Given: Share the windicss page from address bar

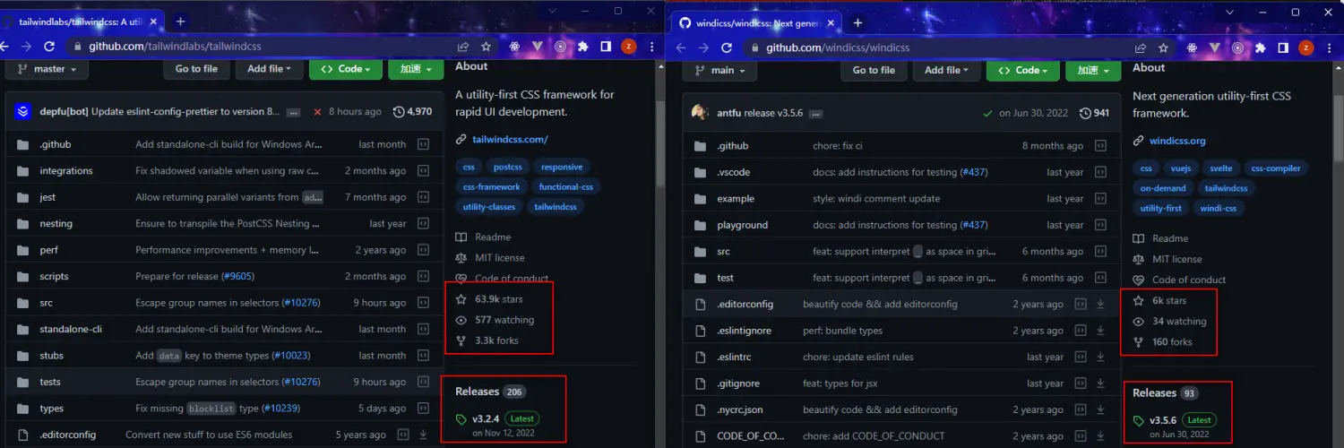Looking at the screenshot, I should coord(1140,47).
